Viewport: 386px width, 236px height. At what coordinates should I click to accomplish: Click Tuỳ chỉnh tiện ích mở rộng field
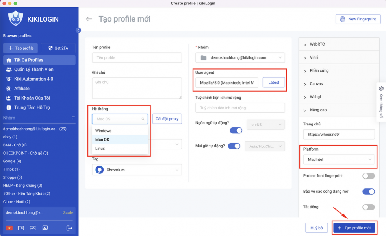tap(240, 108)
